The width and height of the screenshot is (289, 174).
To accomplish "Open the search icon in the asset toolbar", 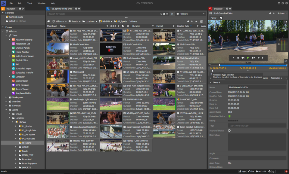I will pyautogui.click(x=161, y=14).
